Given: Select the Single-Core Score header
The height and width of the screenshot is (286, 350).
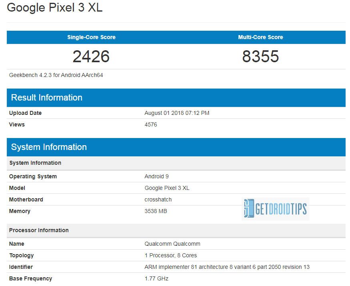Looking at the screenshot, I should point(91,37).
